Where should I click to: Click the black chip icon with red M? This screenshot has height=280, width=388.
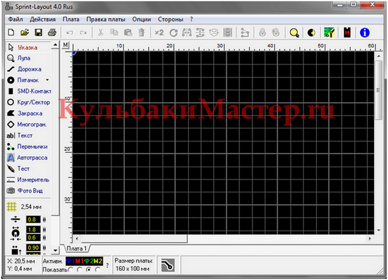(347, 32)
